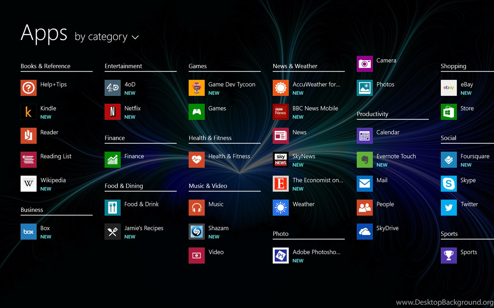Click the Health & Fitness category header

coord(210,138)
